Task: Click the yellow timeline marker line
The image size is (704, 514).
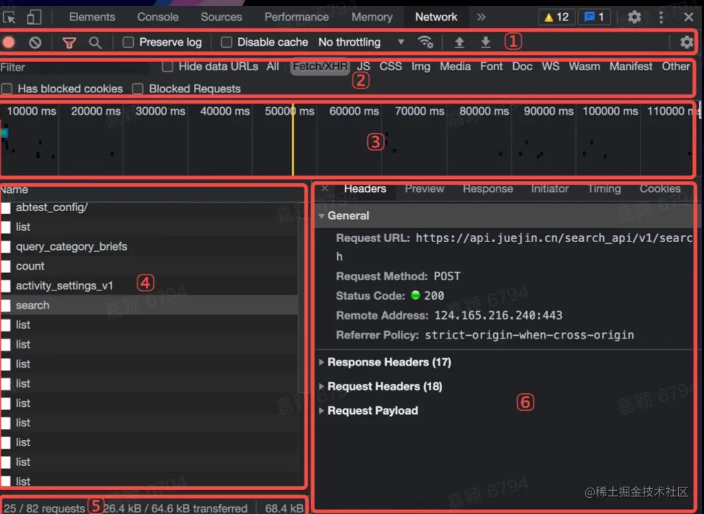Action: coord(293,139)
